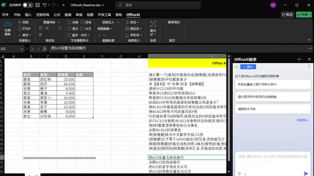The width and height of the screenshot is (314, 176).
Task: Click suggestion 调整助手字体
Action: [273, 109]
